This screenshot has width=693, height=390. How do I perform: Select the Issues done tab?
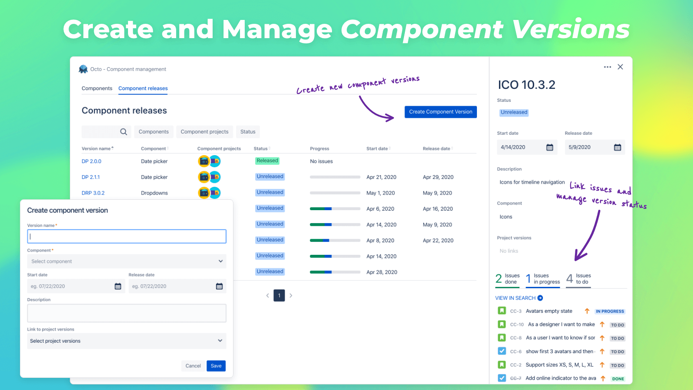click(x=508, y=279)
